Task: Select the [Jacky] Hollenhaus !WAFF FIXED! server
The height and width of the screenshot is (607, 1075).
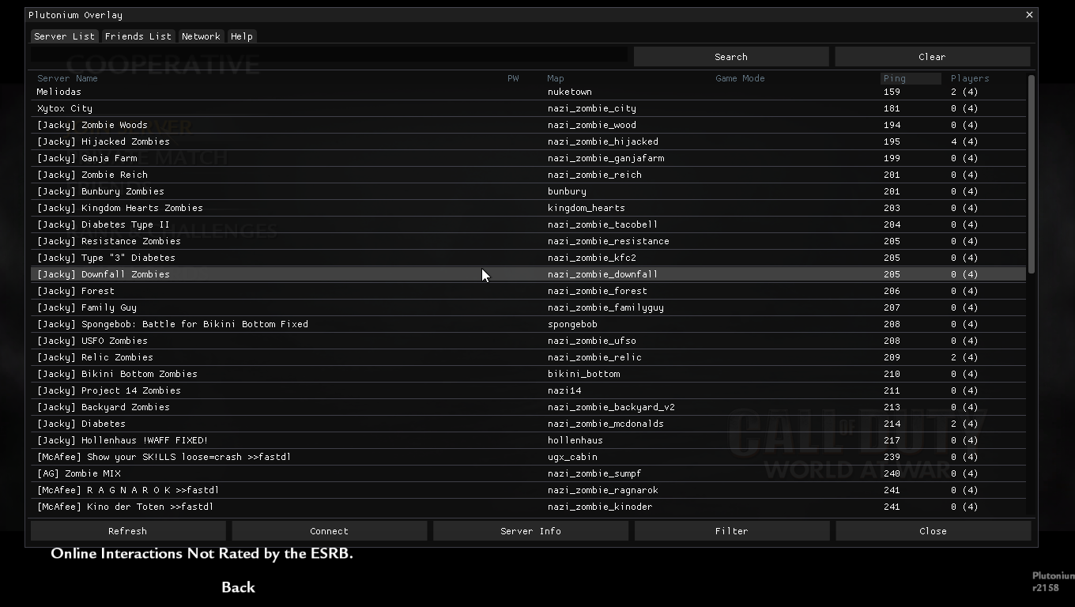Action: [x=528, y=440]
